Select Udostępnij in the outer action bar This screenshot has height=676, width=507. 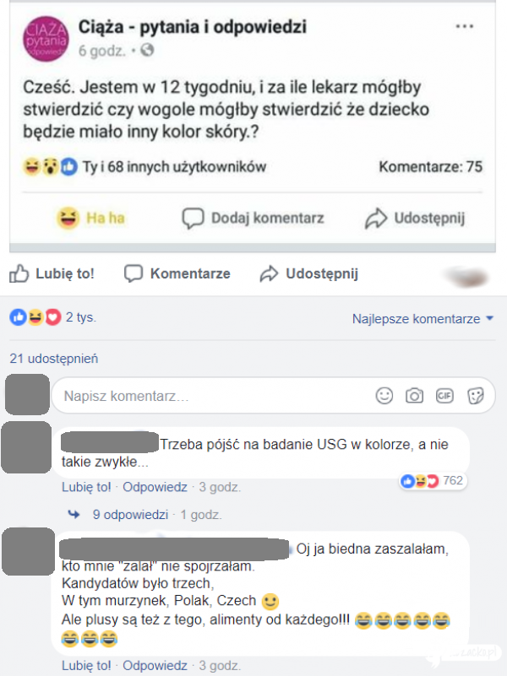pos(309,273)
